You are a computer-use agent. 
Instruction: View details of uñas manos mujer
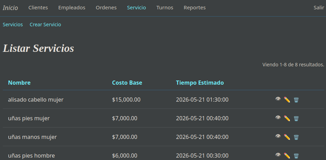click(x=278, y=136)
